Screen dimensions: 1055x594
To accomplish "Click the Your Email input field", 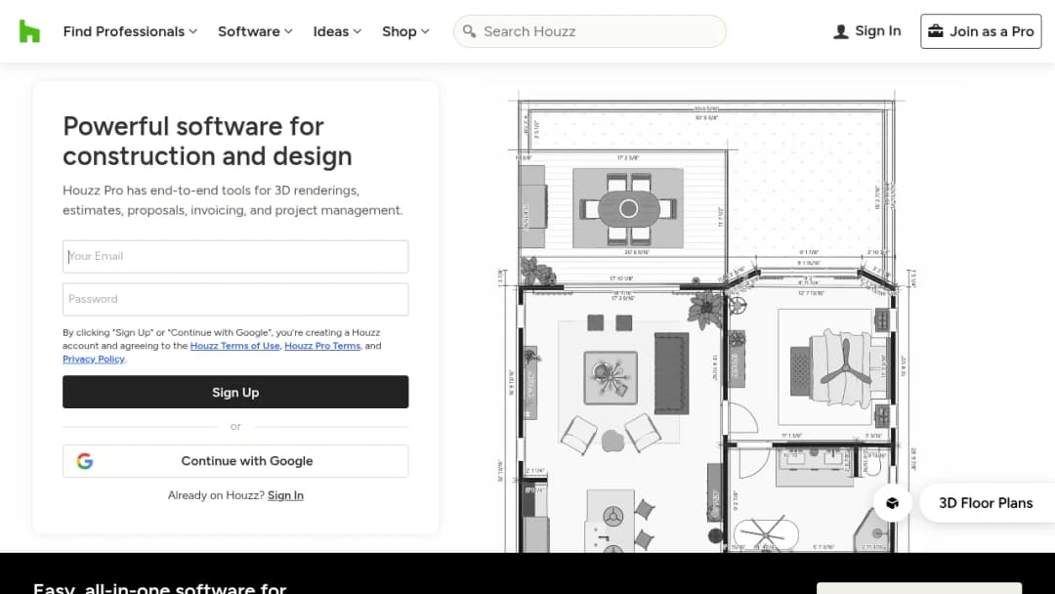I will (235, 256).
